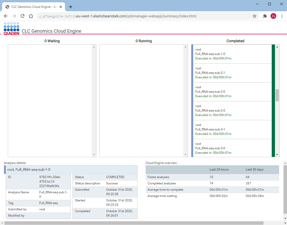Click the Running list scroll up arrow
Screen dimensions: 287x225
(x=185, y=47)
